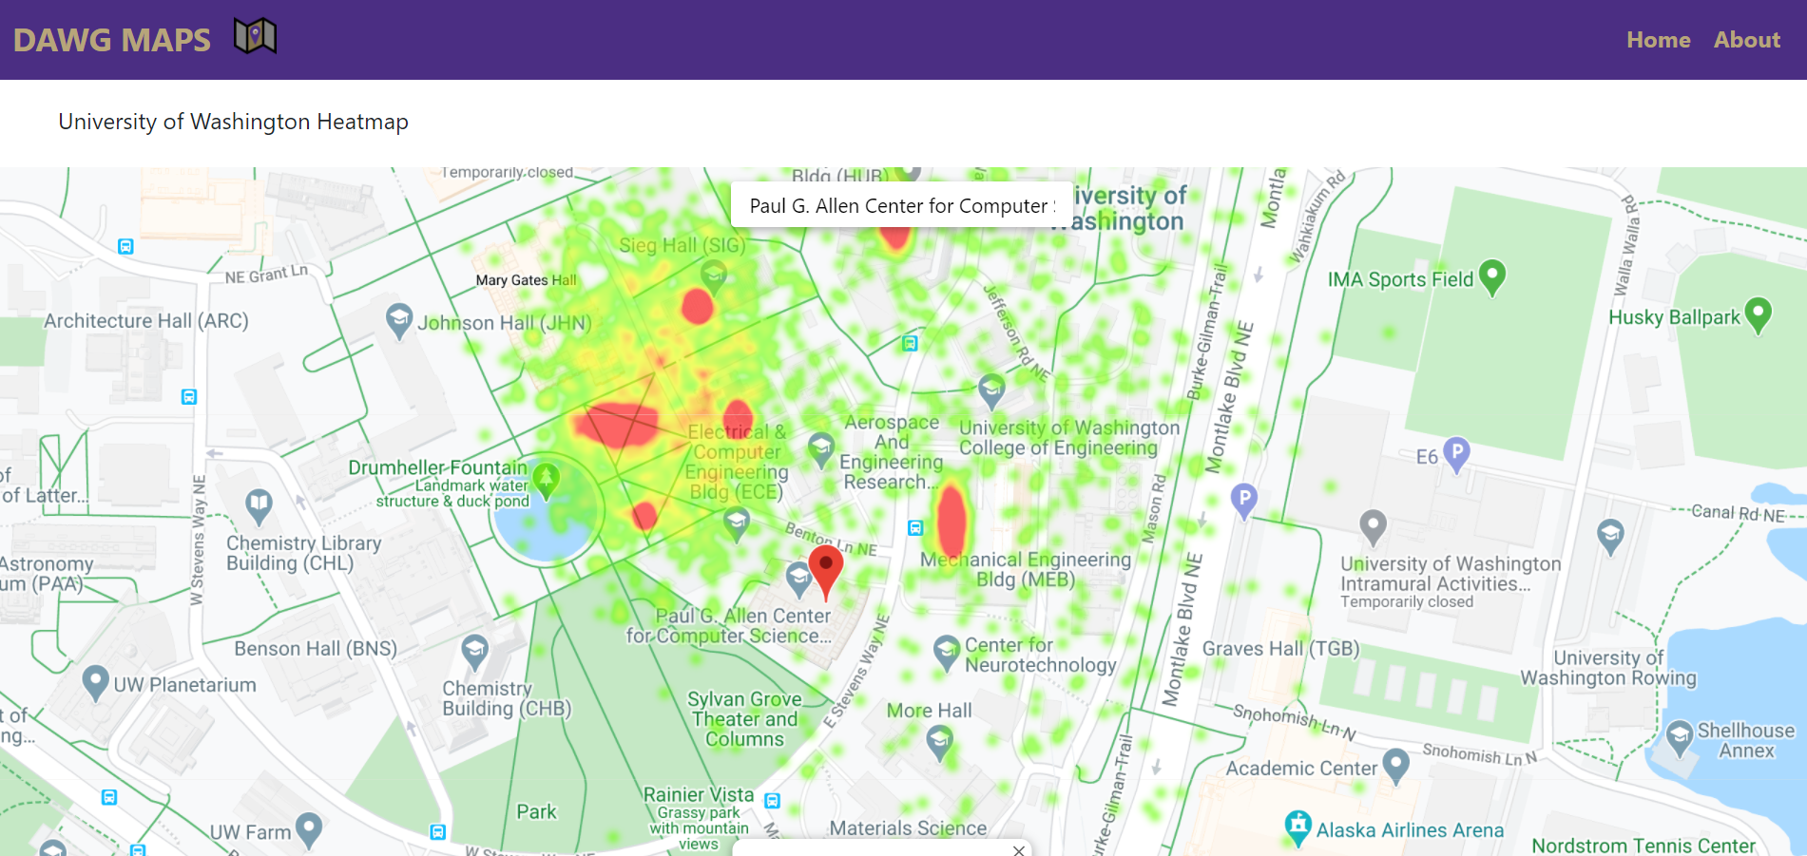
Task: Click the Sylvan Grove Theater and Columns label
Action: [745, 719]
